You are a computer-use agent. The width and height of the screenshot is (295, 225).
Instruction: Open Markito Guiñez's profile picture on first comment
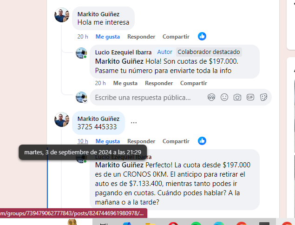[x=62, y=15]
